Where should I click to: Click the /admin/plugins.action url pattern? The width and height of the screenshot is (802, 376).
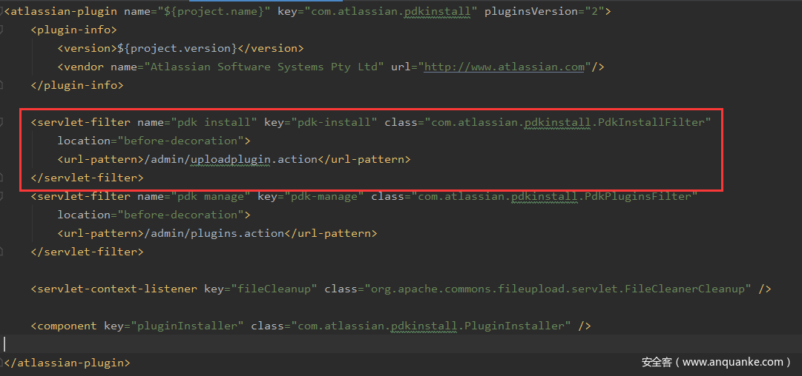click(214, 233)
